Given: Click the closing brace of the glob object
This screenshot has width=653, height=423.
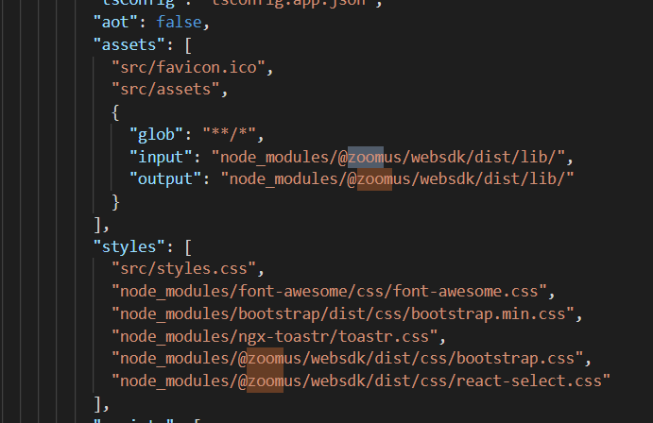Looking at the screenshot, I should coord(115,202).
